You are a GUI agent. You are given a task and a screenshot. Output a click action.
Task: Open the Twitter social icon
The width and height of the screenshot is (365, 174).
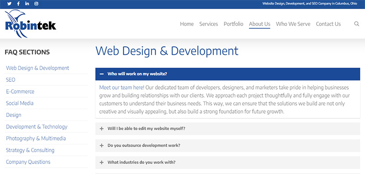[9, 4]
